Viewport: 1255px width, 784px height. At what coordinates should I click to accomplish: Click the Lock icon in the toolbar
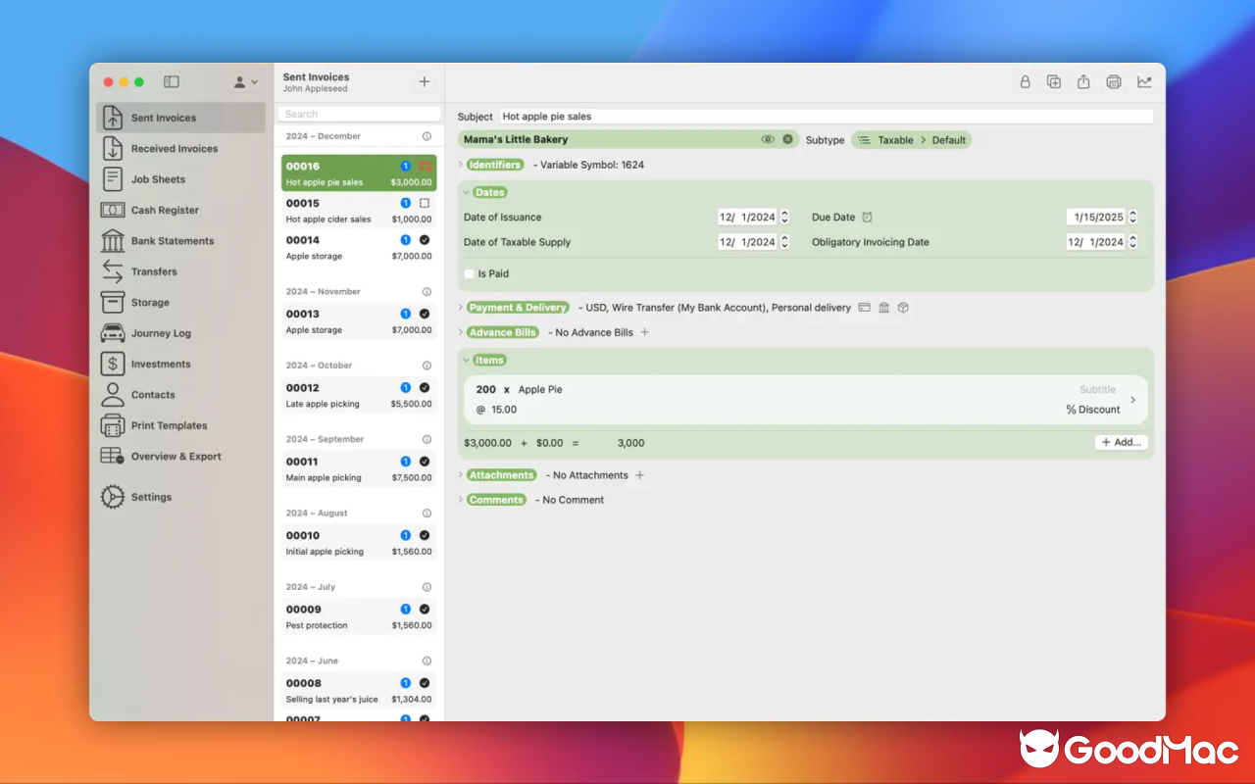click(1025, 82)
